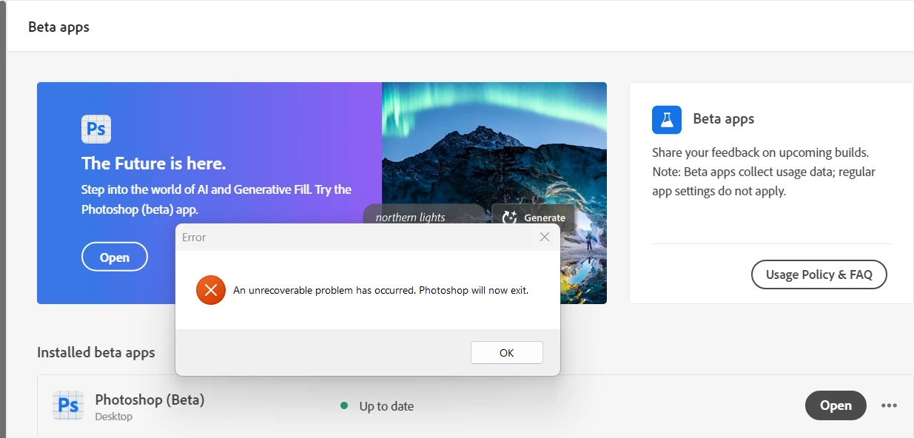
Task: Click the Photoshop icon in the banner
Action: [96, 129]
